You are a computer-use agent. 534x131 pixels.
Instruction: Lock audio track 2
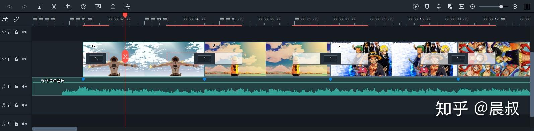(16, 105)
